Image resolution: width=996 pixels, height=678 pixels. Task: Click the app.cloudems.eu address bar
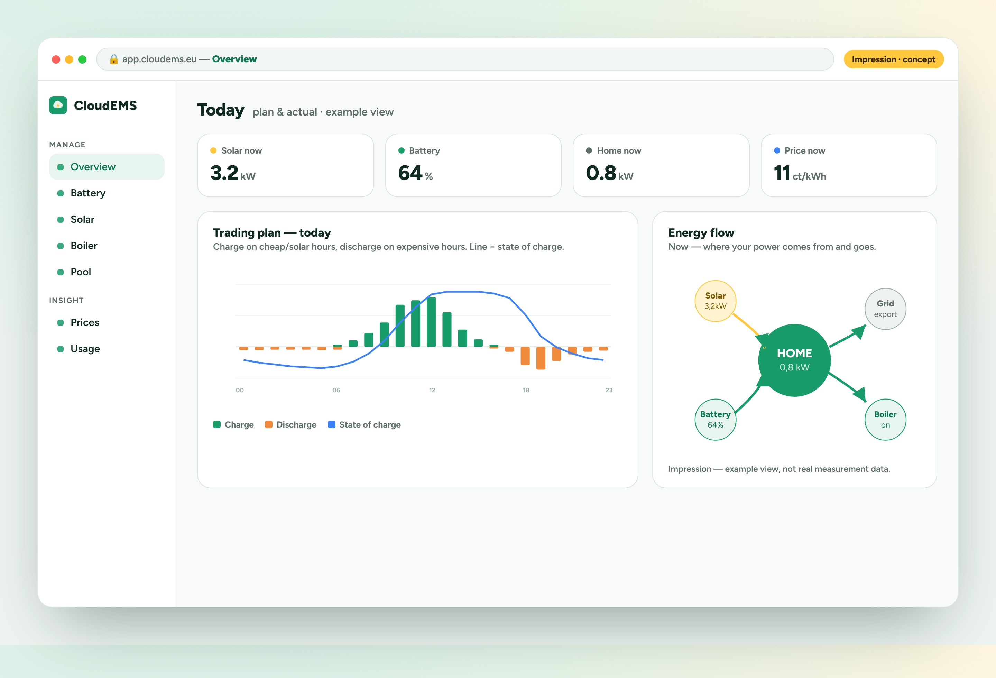coord(465,59)
